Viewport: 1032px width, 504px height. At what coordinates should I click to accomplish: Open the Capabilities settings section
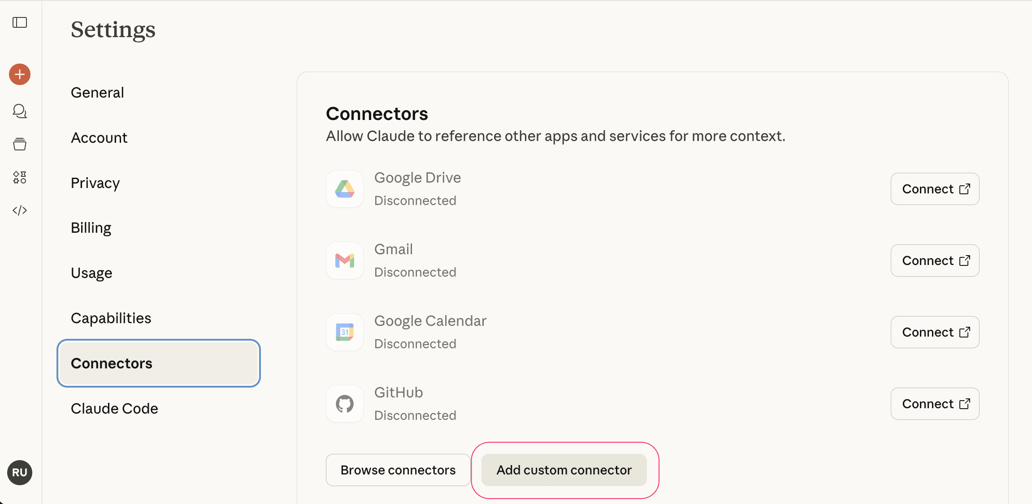coord(111,318)
